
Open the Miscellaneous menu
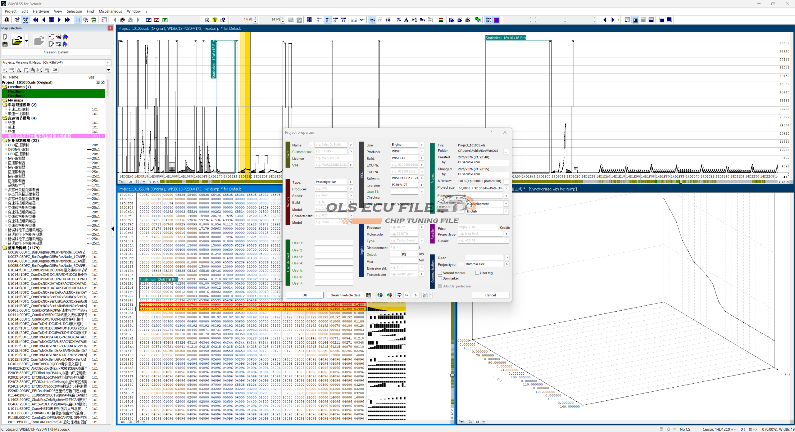pyautogui.click(x=110, y=11)
